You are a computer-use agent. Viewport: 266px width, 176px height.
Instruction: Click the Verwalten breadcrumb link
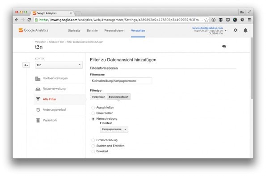41,42
